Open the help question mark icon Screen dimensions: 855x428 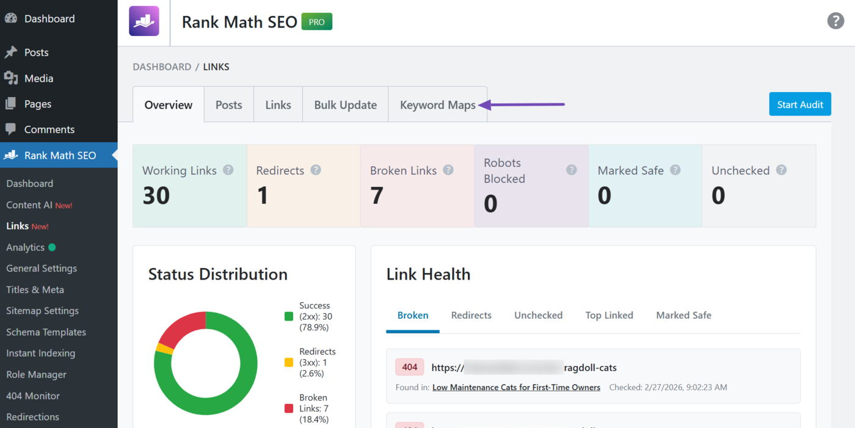click(835, 21)
